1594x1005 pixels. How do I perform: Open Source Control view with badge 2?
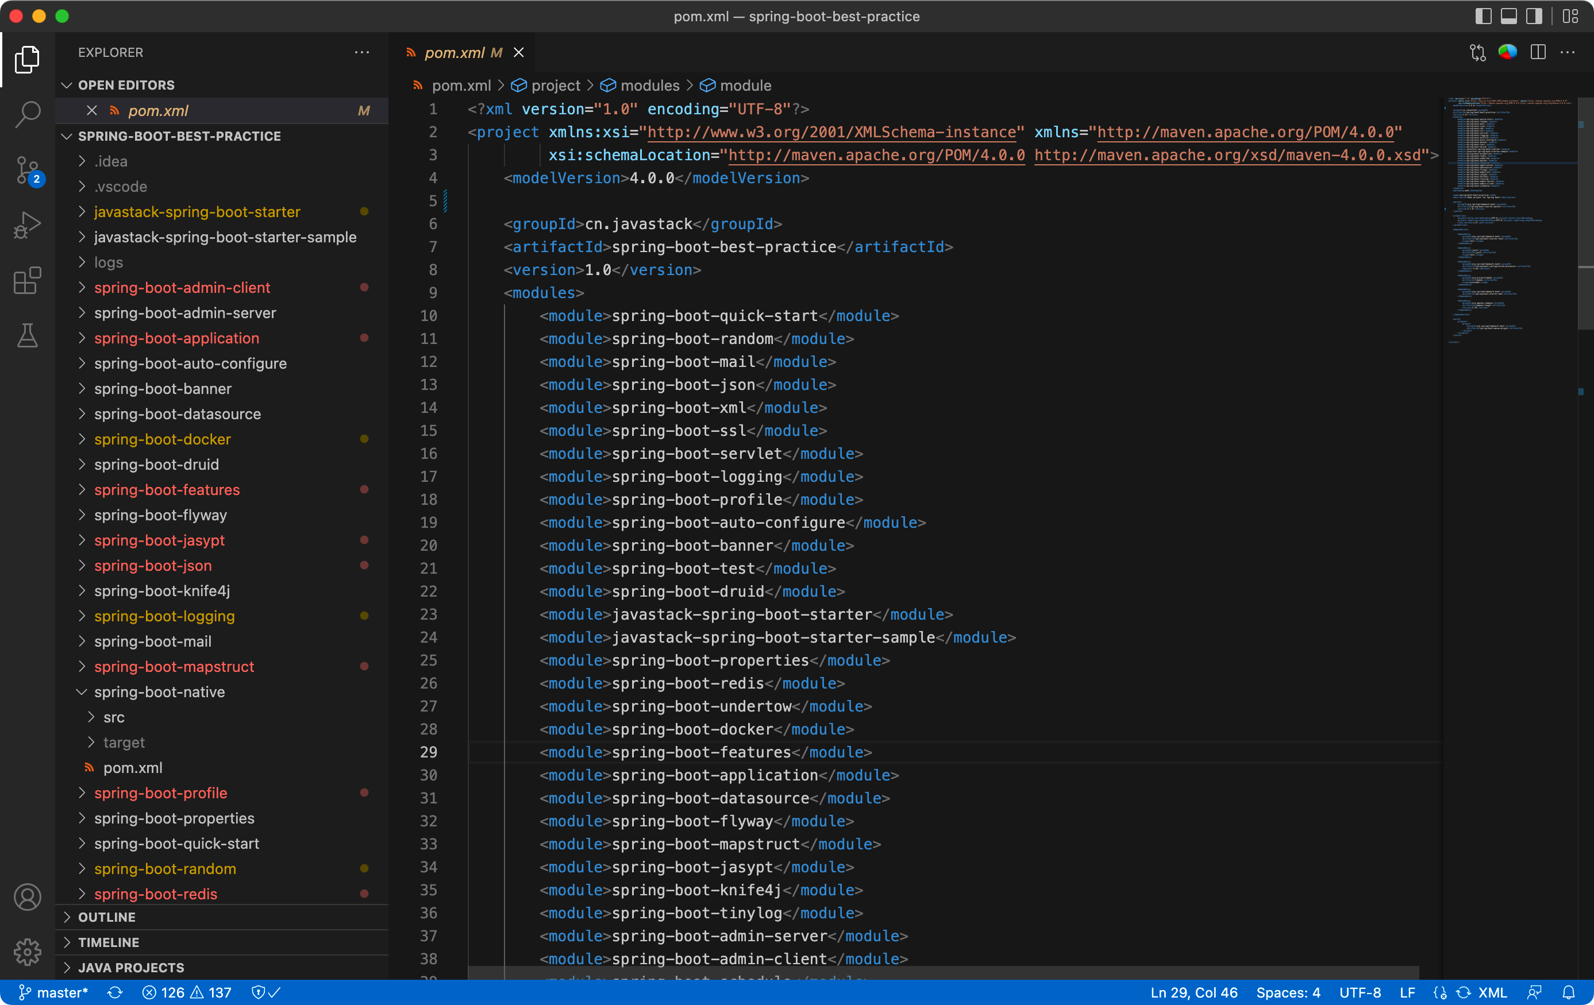pos(27,171)
